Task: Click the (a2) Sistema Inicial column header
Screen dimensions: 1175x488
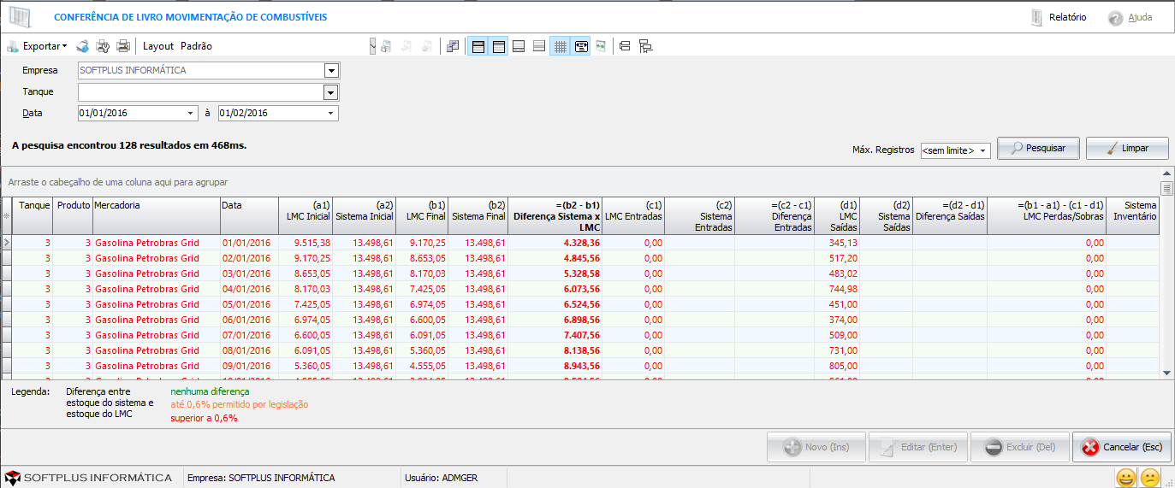Action: (x=364, y=216)
